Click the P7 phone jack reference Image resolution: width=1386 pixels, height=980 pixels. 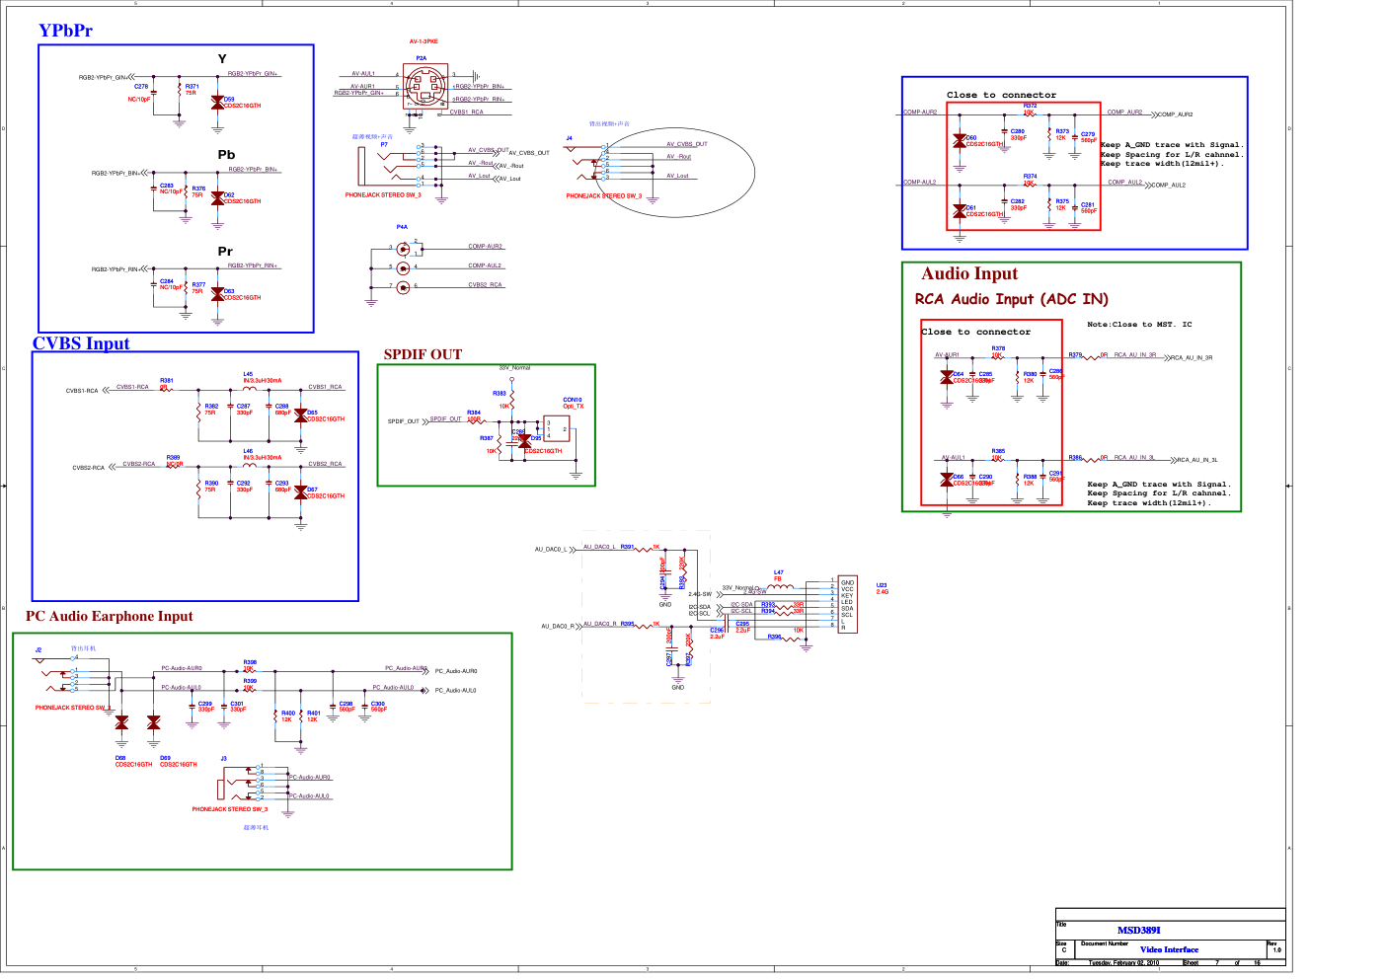[384, 145]
